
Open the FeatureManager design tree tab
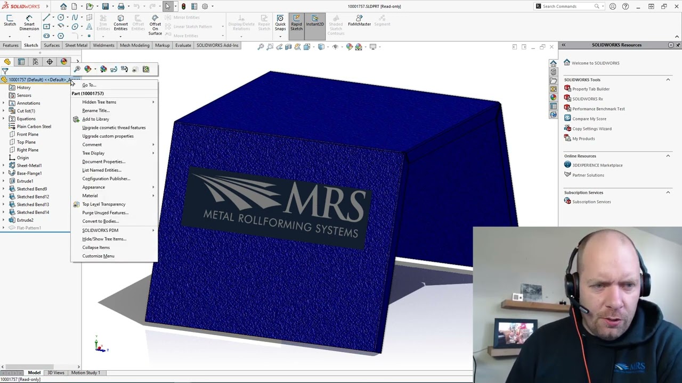(7, 62)
